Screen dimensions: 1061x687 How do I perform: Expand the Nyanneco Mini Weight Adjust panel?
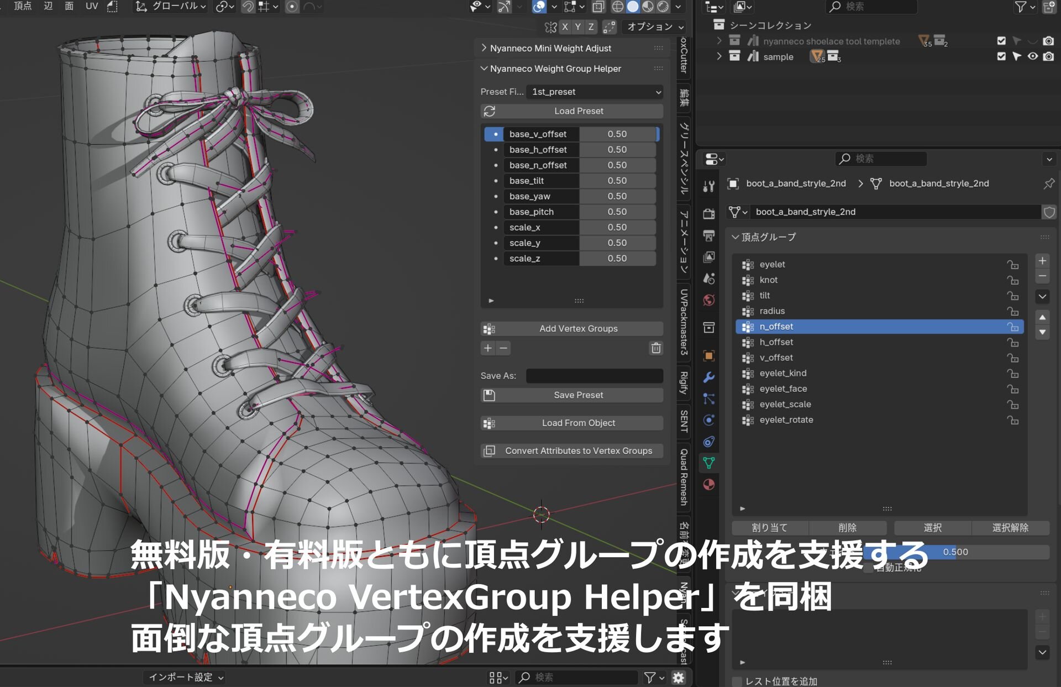point(550,48)
